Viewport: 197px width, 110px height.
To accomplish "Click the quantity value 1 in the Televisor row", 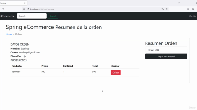I will pyautogui.click(x=64, y=72).
